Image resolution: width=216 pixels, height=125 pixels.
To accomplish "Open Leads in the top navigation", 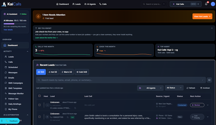I will click(x=76, y=4).
